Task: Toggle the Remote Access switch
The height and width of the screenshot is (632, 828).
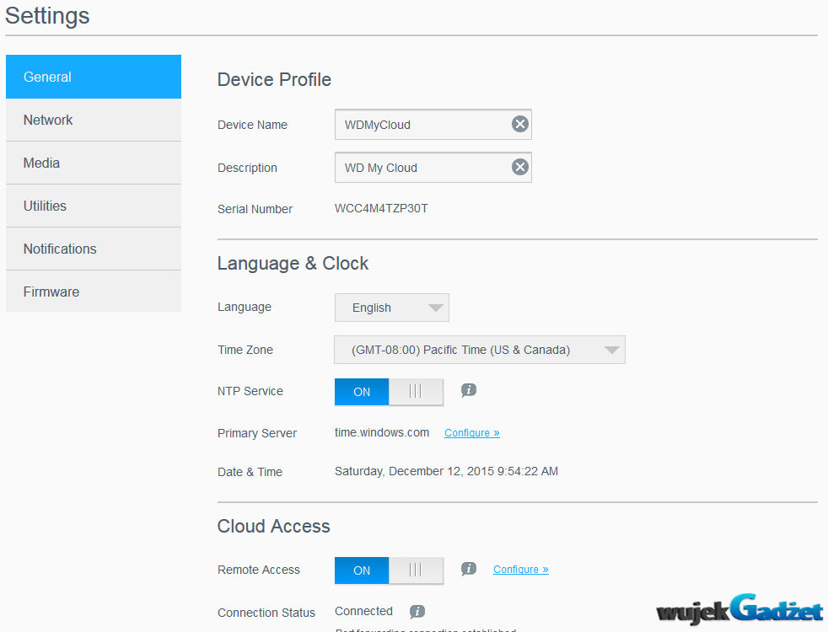Action: point(389,570)
